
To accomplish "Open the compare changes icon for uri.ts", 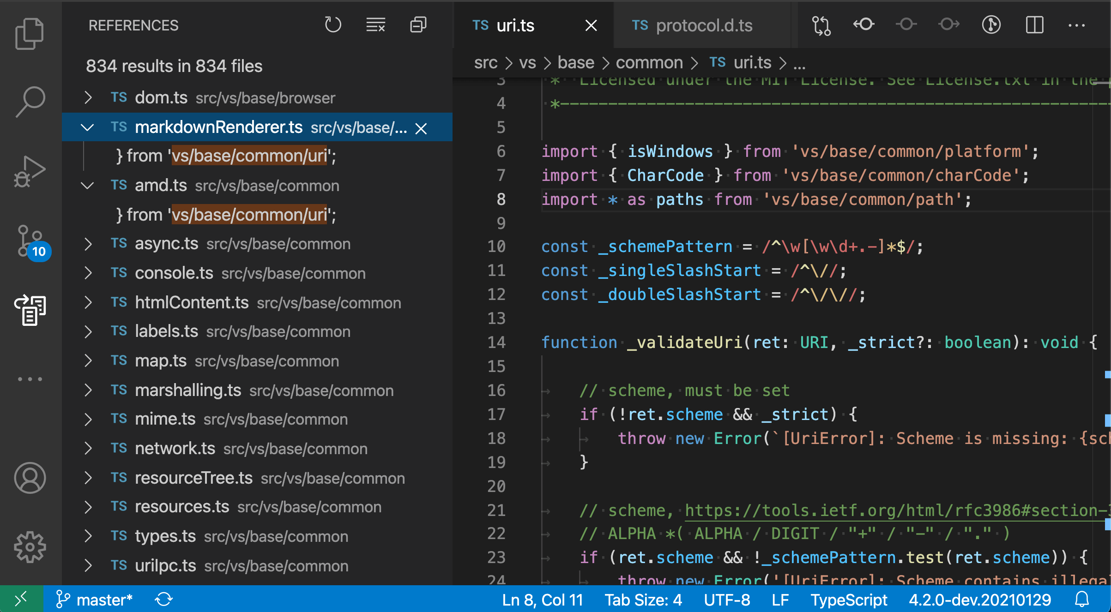I will coord(821,25).
